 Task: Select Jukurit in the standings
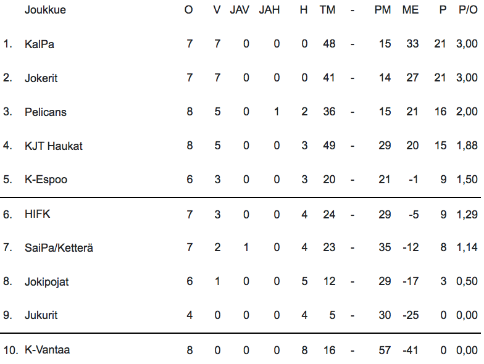[41, 315]
